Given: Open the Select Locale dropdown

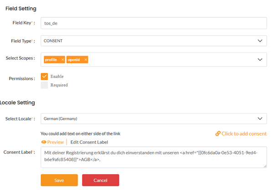Looking at the screenshot, I should click(x=153, y=119).
